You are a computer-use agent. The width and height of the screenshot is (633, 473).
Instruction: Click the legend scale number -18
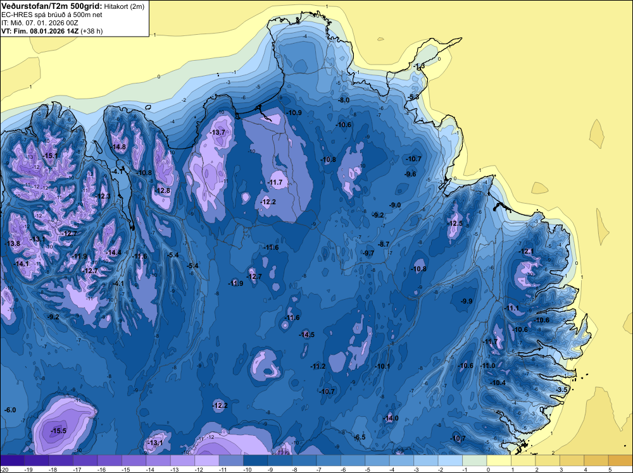[53, 469]
